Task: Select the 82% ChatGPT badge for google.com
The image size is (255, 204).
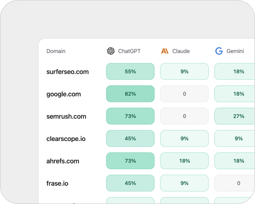Action: point(130,94)
